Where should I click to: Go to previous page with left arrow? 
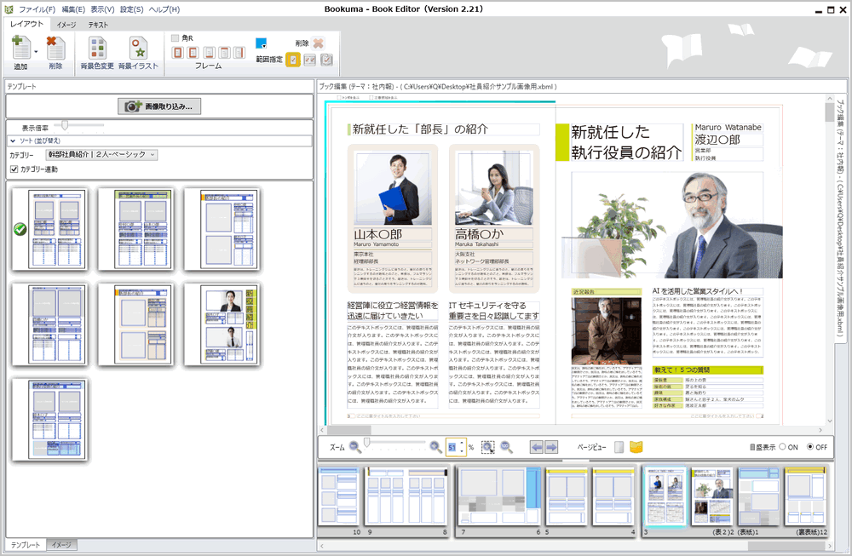[536, 446]
